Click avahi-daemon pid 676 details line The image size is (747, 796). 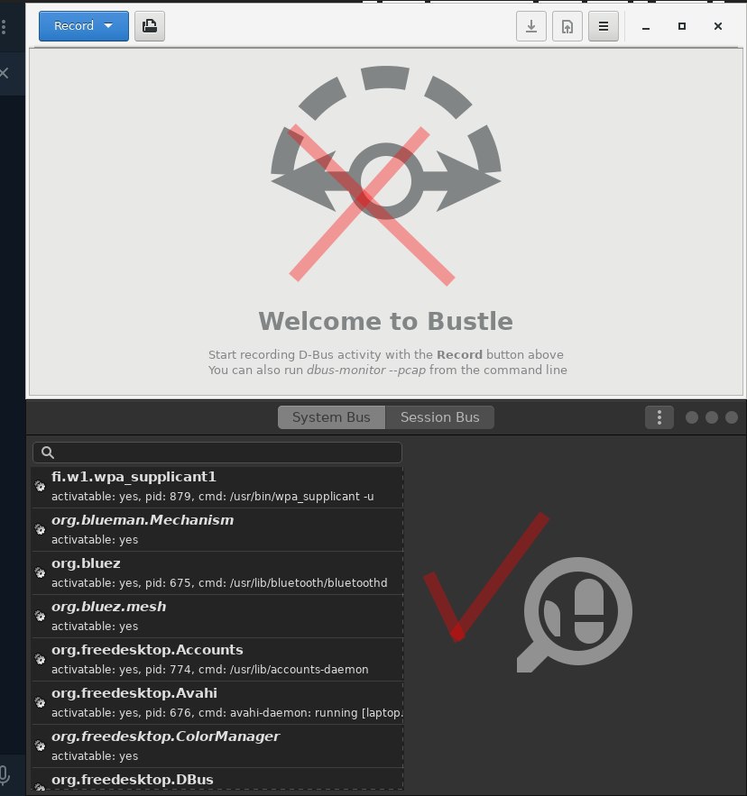pos(226,713)
